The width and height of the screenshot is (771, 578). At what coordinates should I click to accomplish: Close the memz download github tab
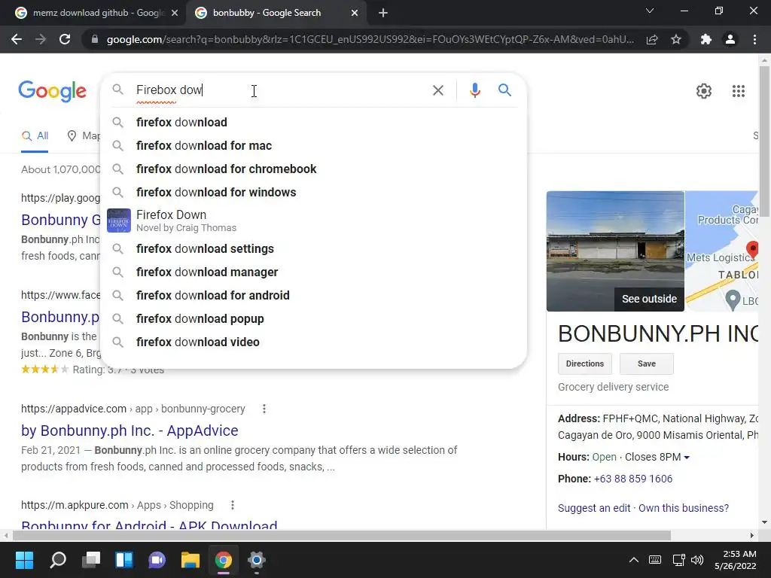coord(175,13)
